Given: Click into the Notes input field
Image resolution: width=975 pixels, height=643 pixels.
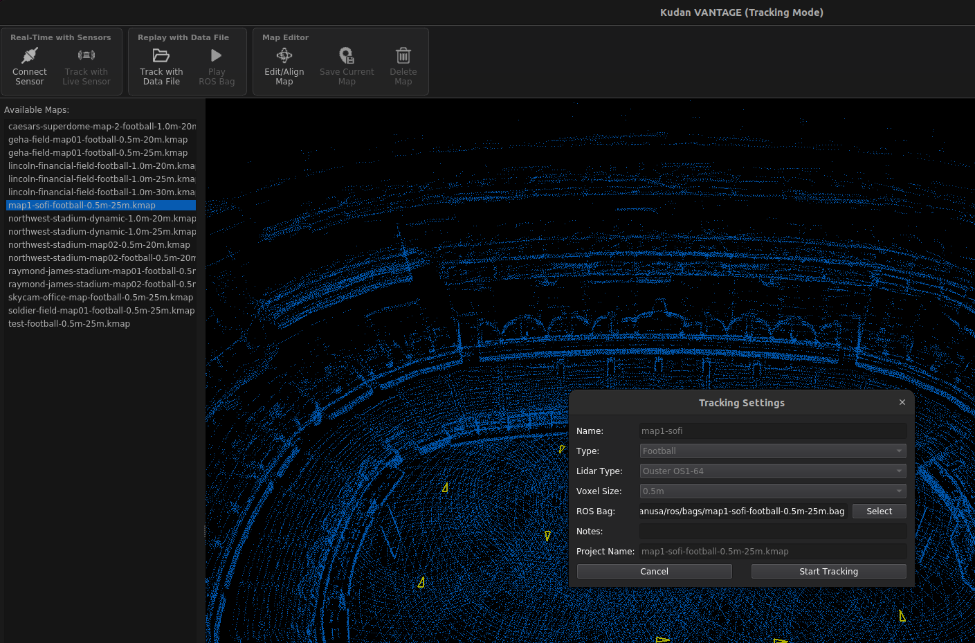Looking at the screenshot, I should [x=772, y=532].
